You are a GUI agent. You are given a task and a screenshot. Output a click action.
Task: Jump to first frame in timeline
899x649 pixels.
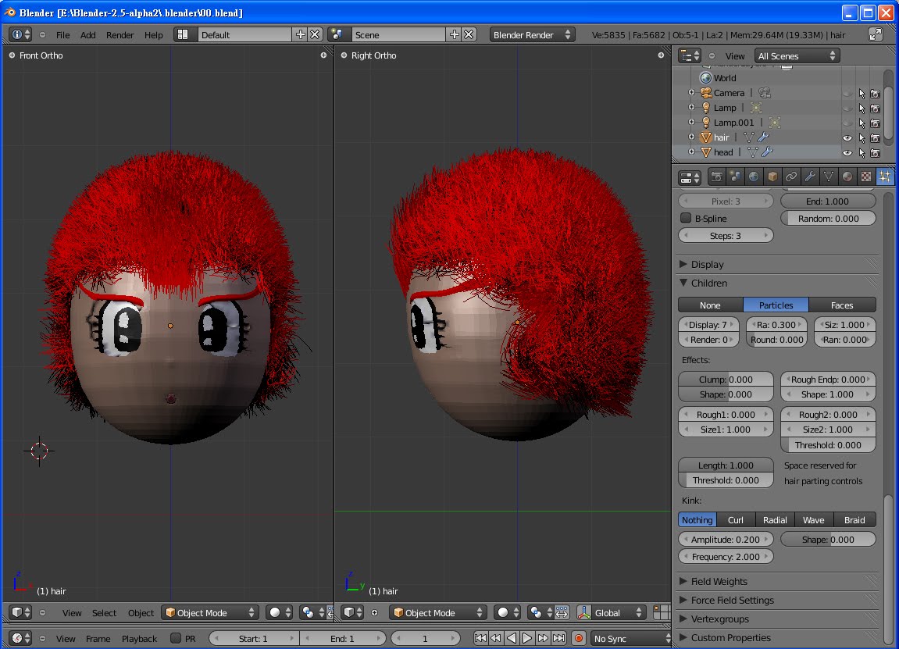[x=480, y=638]
